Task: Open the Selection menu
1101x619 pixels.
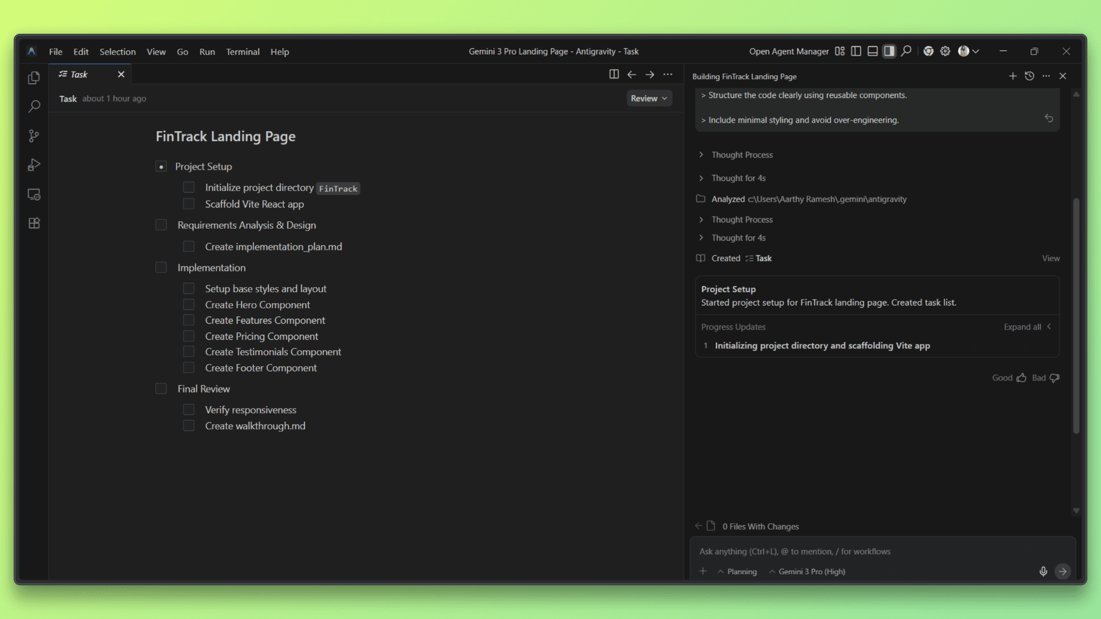Action: point(118,52)
